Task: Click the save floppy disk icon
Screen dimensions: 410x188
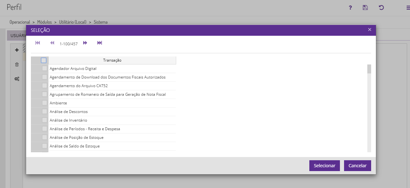Action: (365, 8)
